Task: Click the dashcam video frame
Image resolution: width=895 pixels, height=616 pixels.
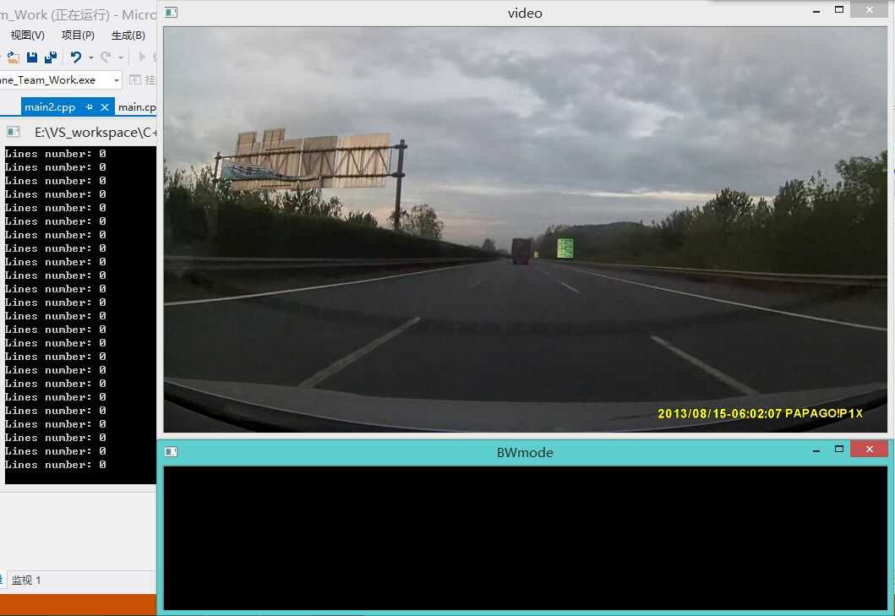Action: tap(525, 230)
